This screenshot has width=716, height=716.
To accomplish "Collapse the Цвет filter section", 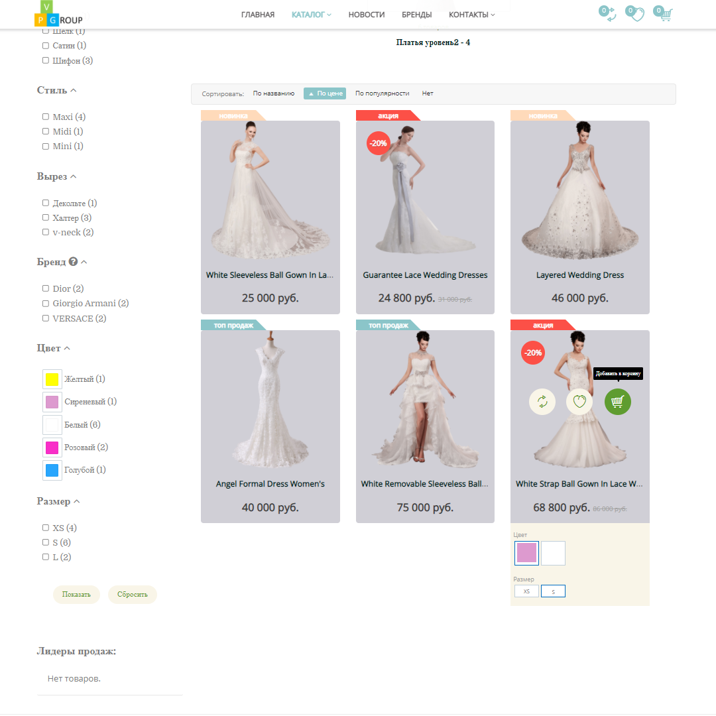I will (67, 348).
